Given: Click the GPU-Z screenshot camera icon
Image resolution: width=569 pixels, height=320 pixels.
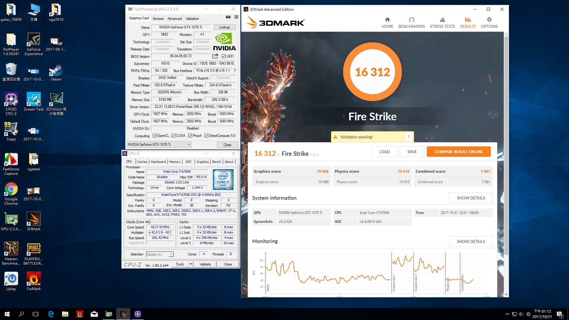Looking at the screenshot, I should 228,17.
